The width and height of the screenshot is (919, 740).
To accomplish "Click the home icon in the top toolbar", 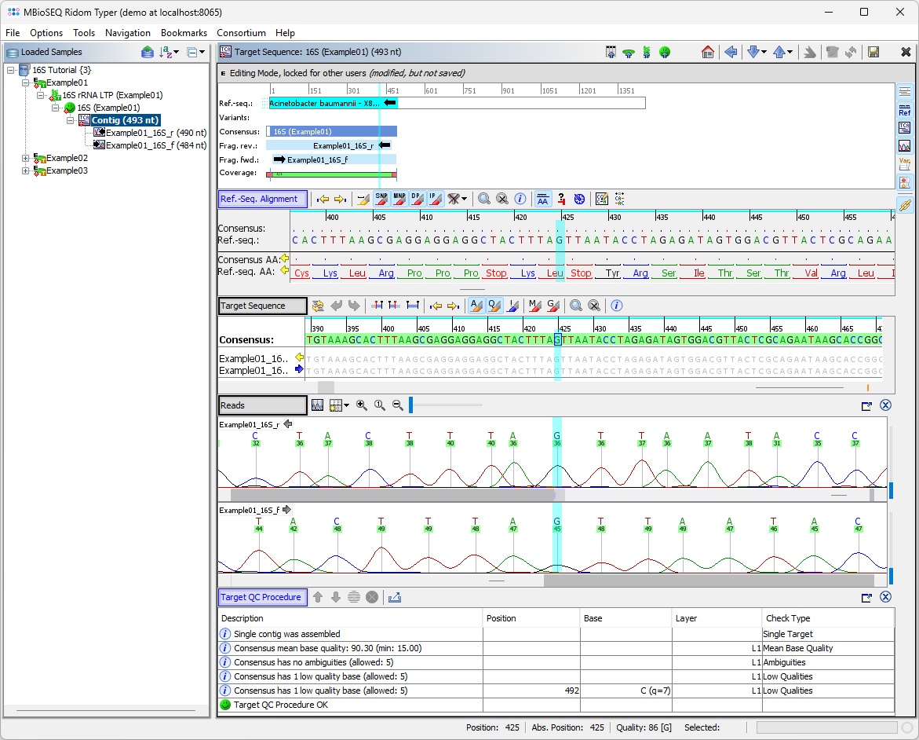I will pos(707,52).
